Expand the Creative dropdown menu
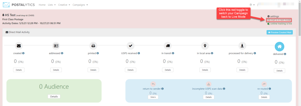Viewport: 301px width, 106px height. pos(64,5)
